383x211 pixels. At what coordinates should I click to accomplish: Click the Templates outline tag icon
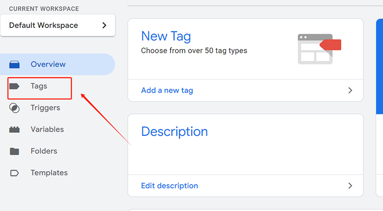14,173
